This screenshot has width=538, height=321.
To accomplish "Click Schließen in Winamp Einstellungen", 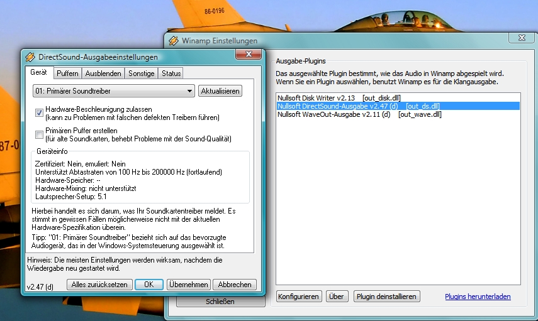I will click(220, 302).
